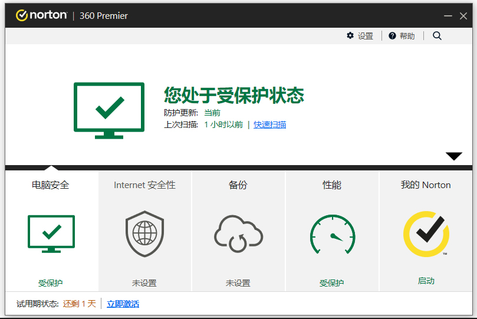Screen dimensions: 477x319
Task: Click the large protected monitor icon
Action: pos(109,111)
